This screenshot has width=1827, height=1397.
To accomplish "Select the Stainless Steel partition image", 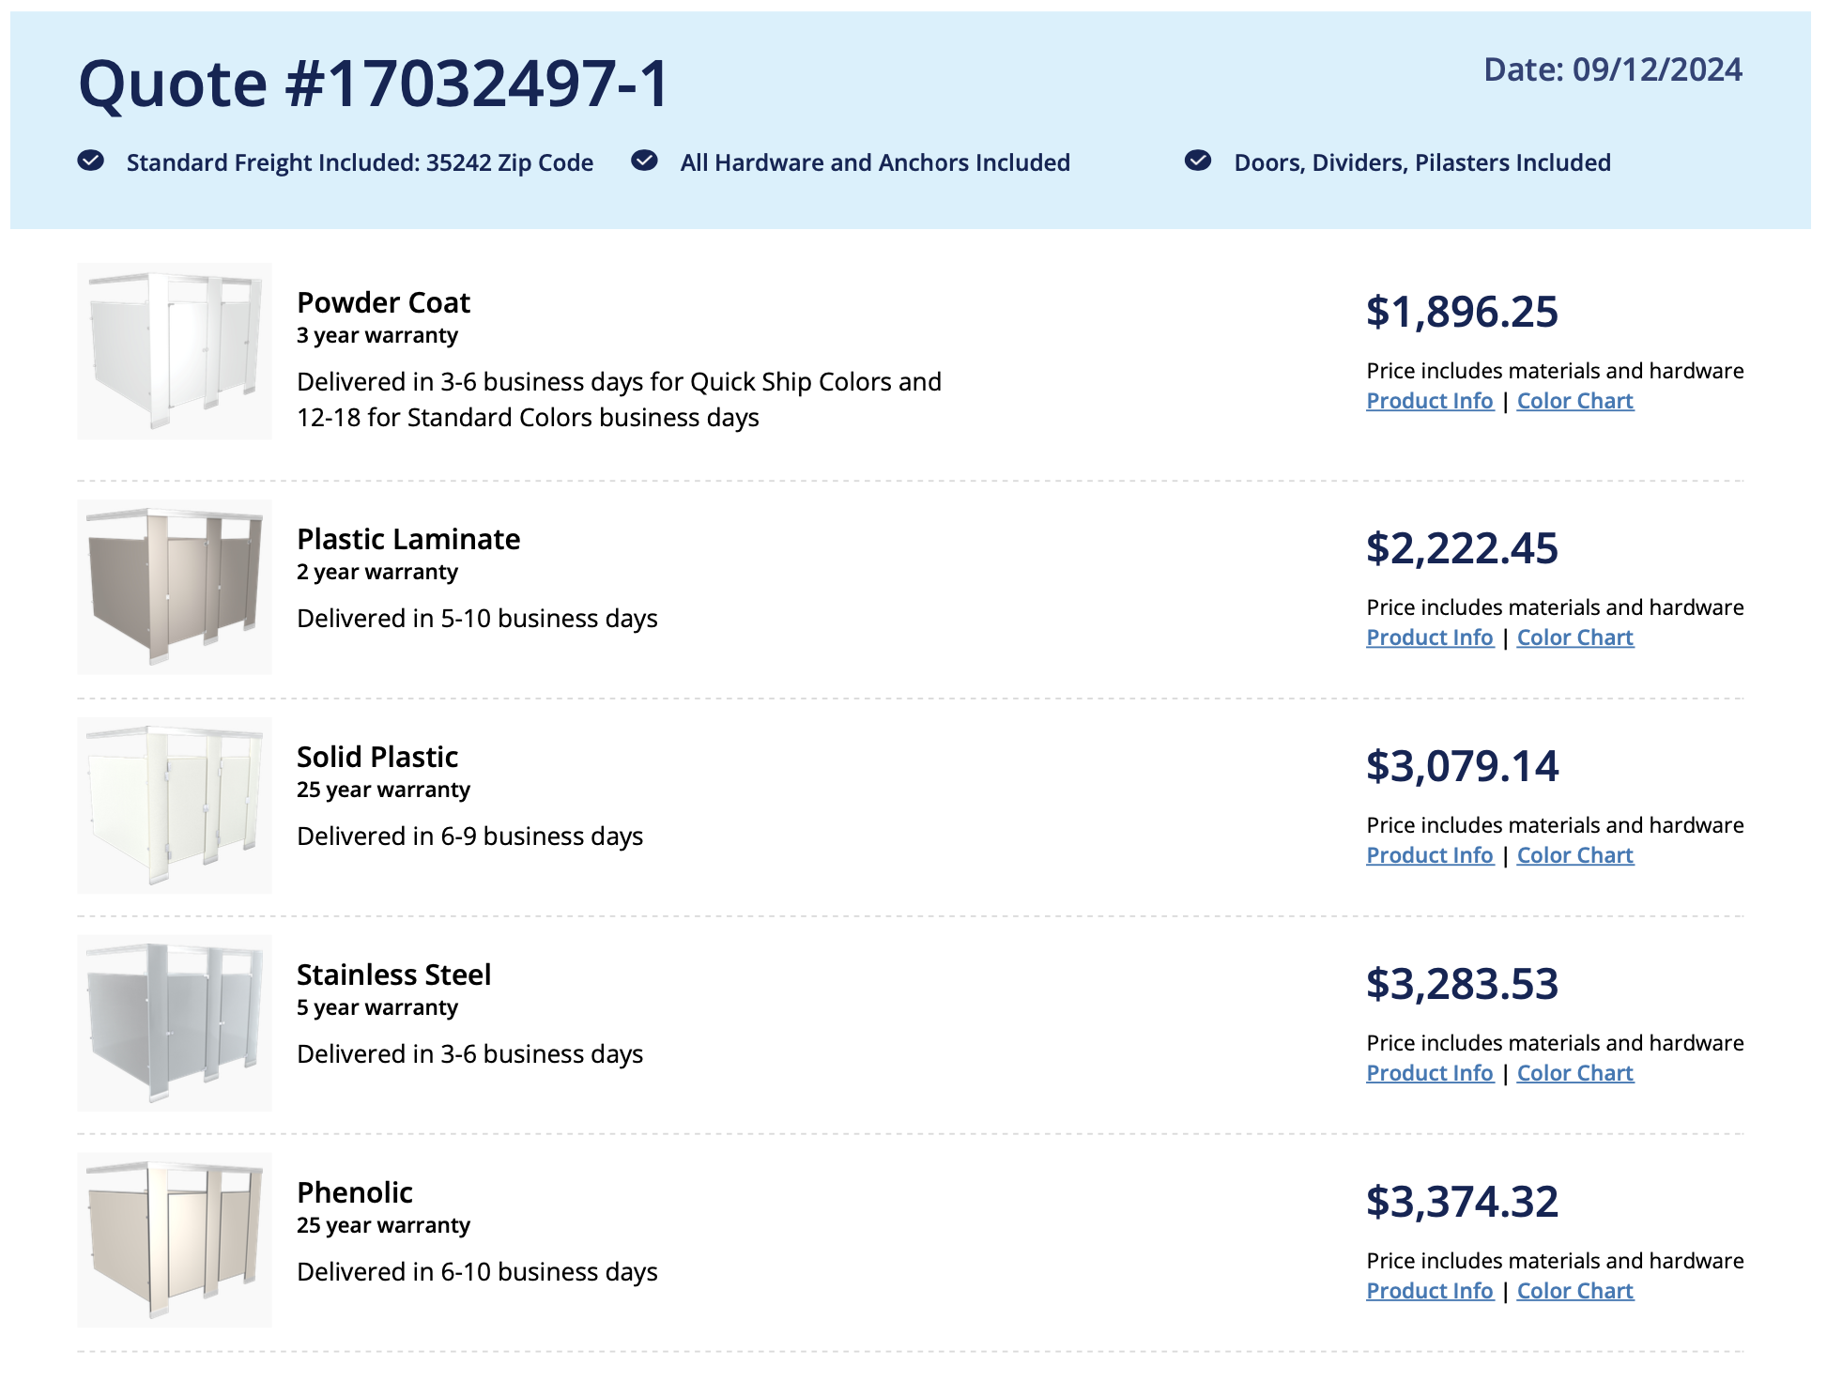I will click(x=175, y=1022).
